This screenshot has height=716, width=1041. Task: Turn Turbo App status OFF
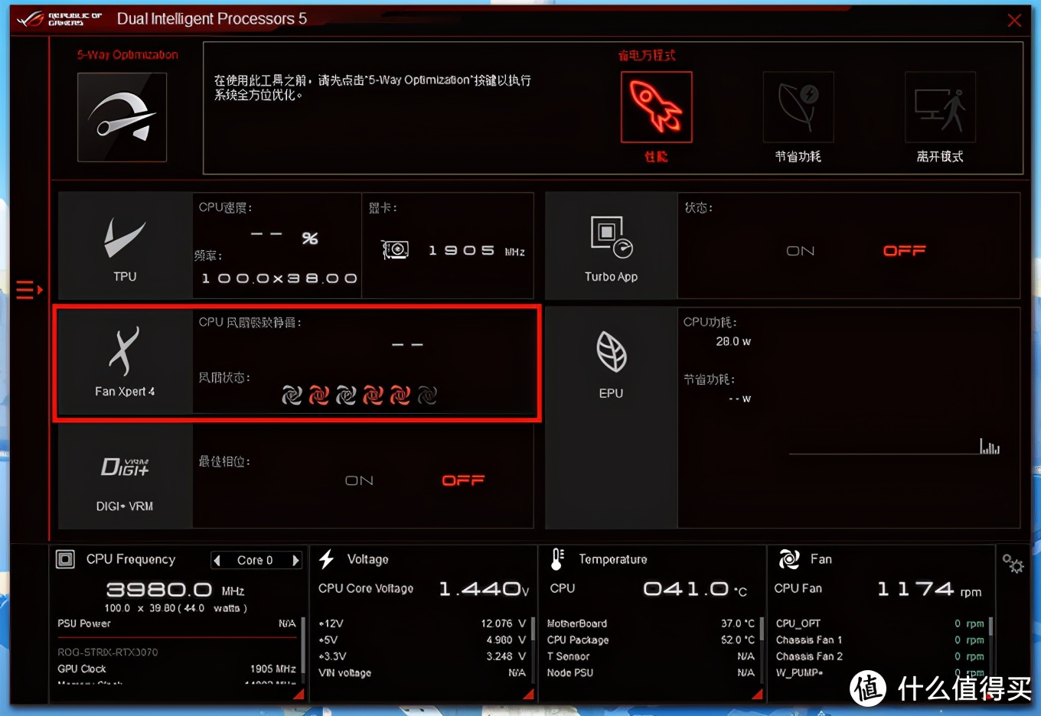[x=905, y=251]
